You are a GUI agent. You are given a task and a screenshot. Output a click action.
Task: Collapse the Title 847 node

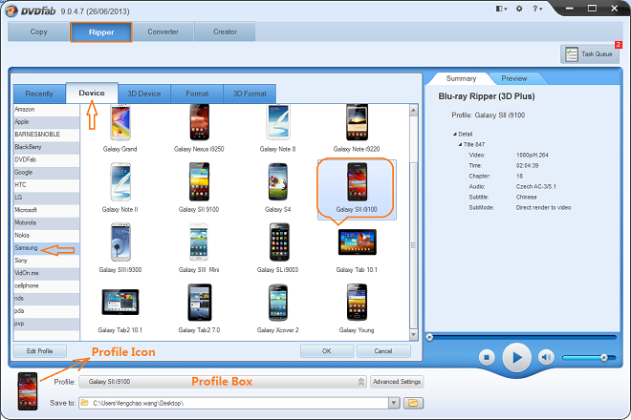click(x=460, y=145)
